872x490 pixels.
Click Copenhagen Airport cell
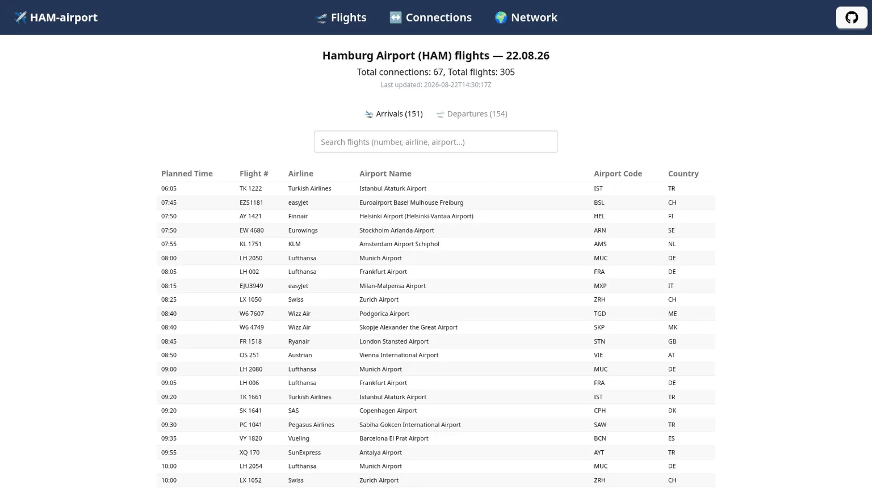pyautogui.click(x=388, y=411)
